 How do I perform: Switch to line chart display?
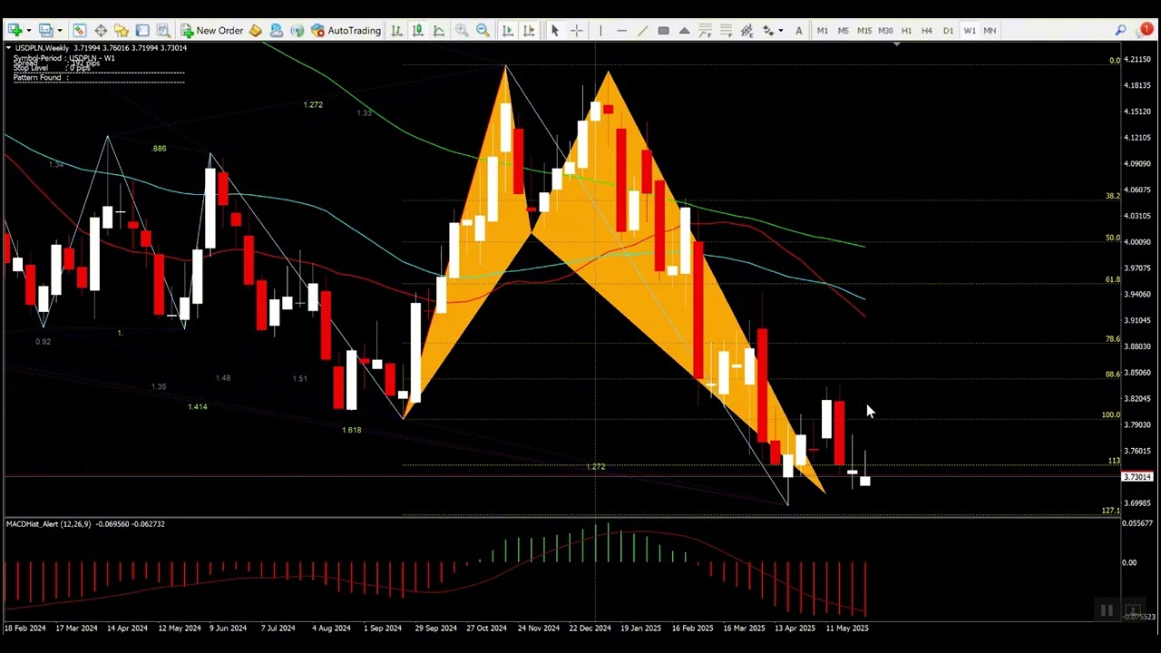click(x=438, y=31)
